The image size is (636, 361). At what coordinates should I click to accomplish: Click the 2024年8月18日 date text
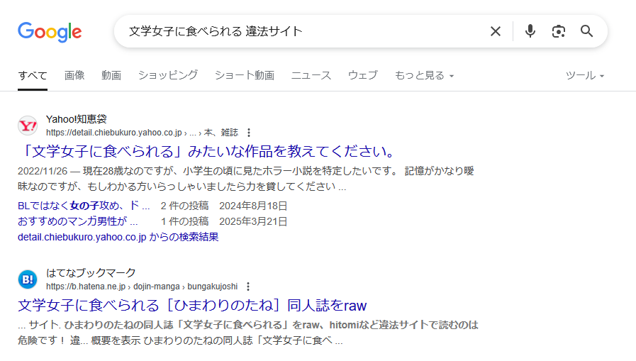coord(253,206)
